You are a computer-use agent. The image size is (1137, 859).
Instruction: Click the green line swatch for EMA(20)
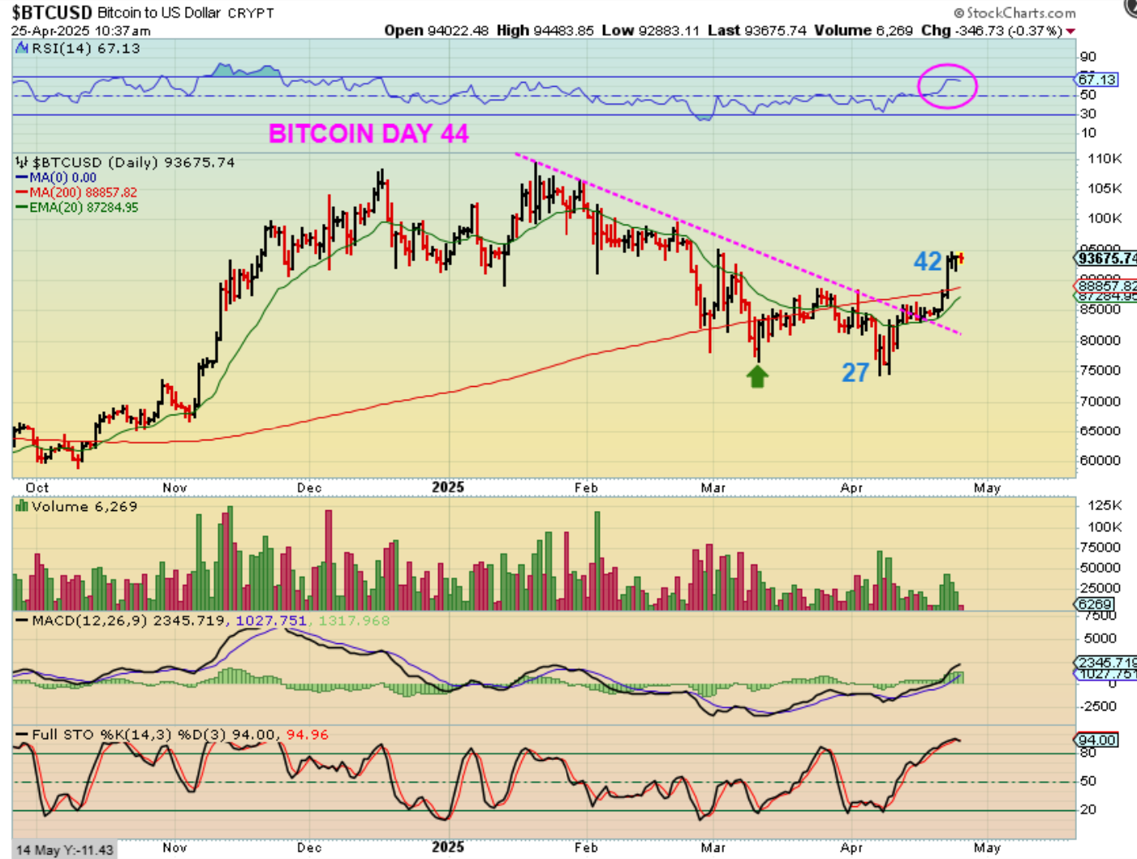pos(22,208)
